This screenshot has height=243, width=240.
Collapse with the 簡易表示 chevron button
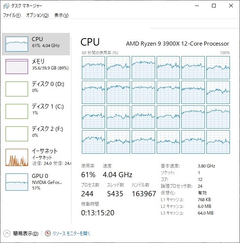pyautogui.click(x=7, y=234)
